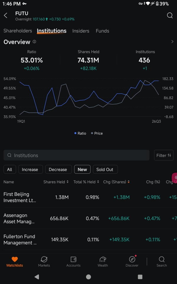Tap the VPN key icon beside clock
Screen dimensions: 177x284
[x=24, y=4]
